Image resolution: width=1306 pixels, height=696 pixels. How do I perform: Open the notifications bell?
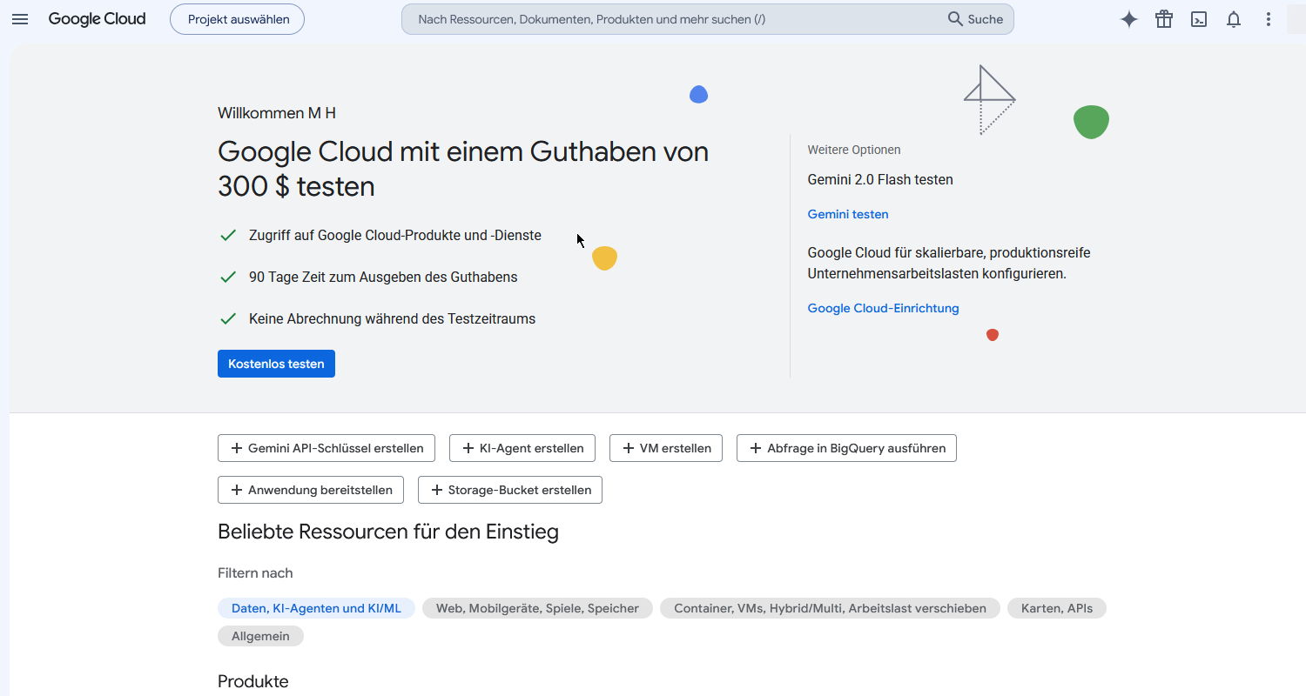(1234, 19)
